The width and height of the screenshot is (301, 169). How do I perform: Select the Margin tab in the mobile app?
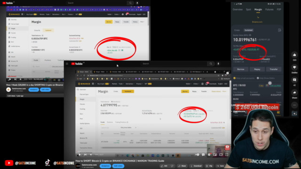pyautogui.click(x=258, y=9)
